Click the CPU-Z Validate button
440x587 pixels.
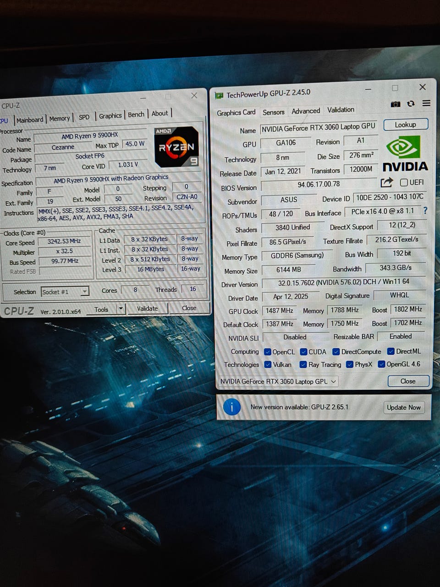click(x=147, y=309)
